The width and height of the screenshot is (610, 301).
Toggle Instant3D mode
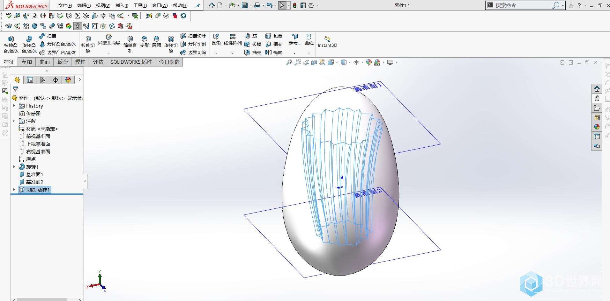click(x=327, y=42)
